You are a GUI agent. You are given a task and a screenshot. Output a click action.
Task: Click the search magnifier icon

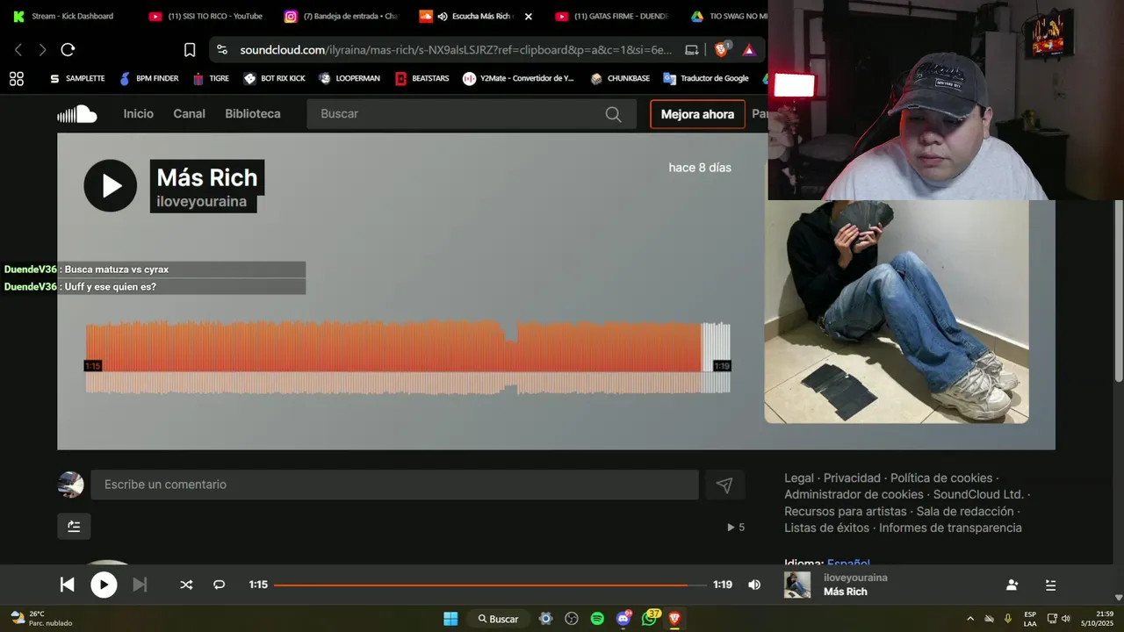click(613, 114)
